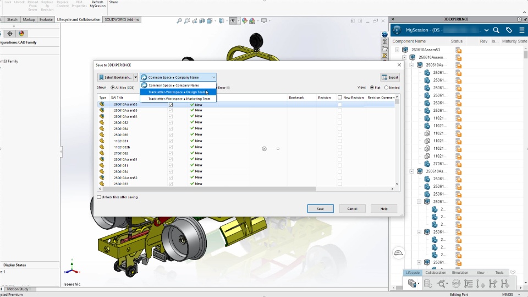528x297 pixels.
Task: Select the All files radio button
Action: [112, 88]
